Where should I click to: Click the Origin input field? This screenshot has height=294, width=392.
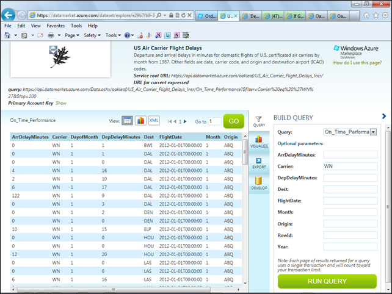coord(350,224)
